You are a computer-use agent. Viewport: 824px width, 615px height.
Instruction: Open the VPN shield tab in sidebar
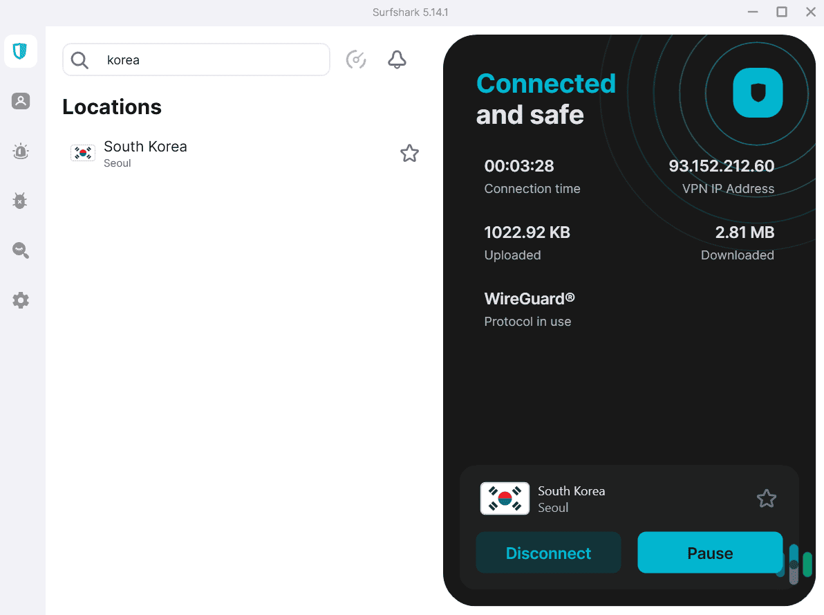[20, 51]
